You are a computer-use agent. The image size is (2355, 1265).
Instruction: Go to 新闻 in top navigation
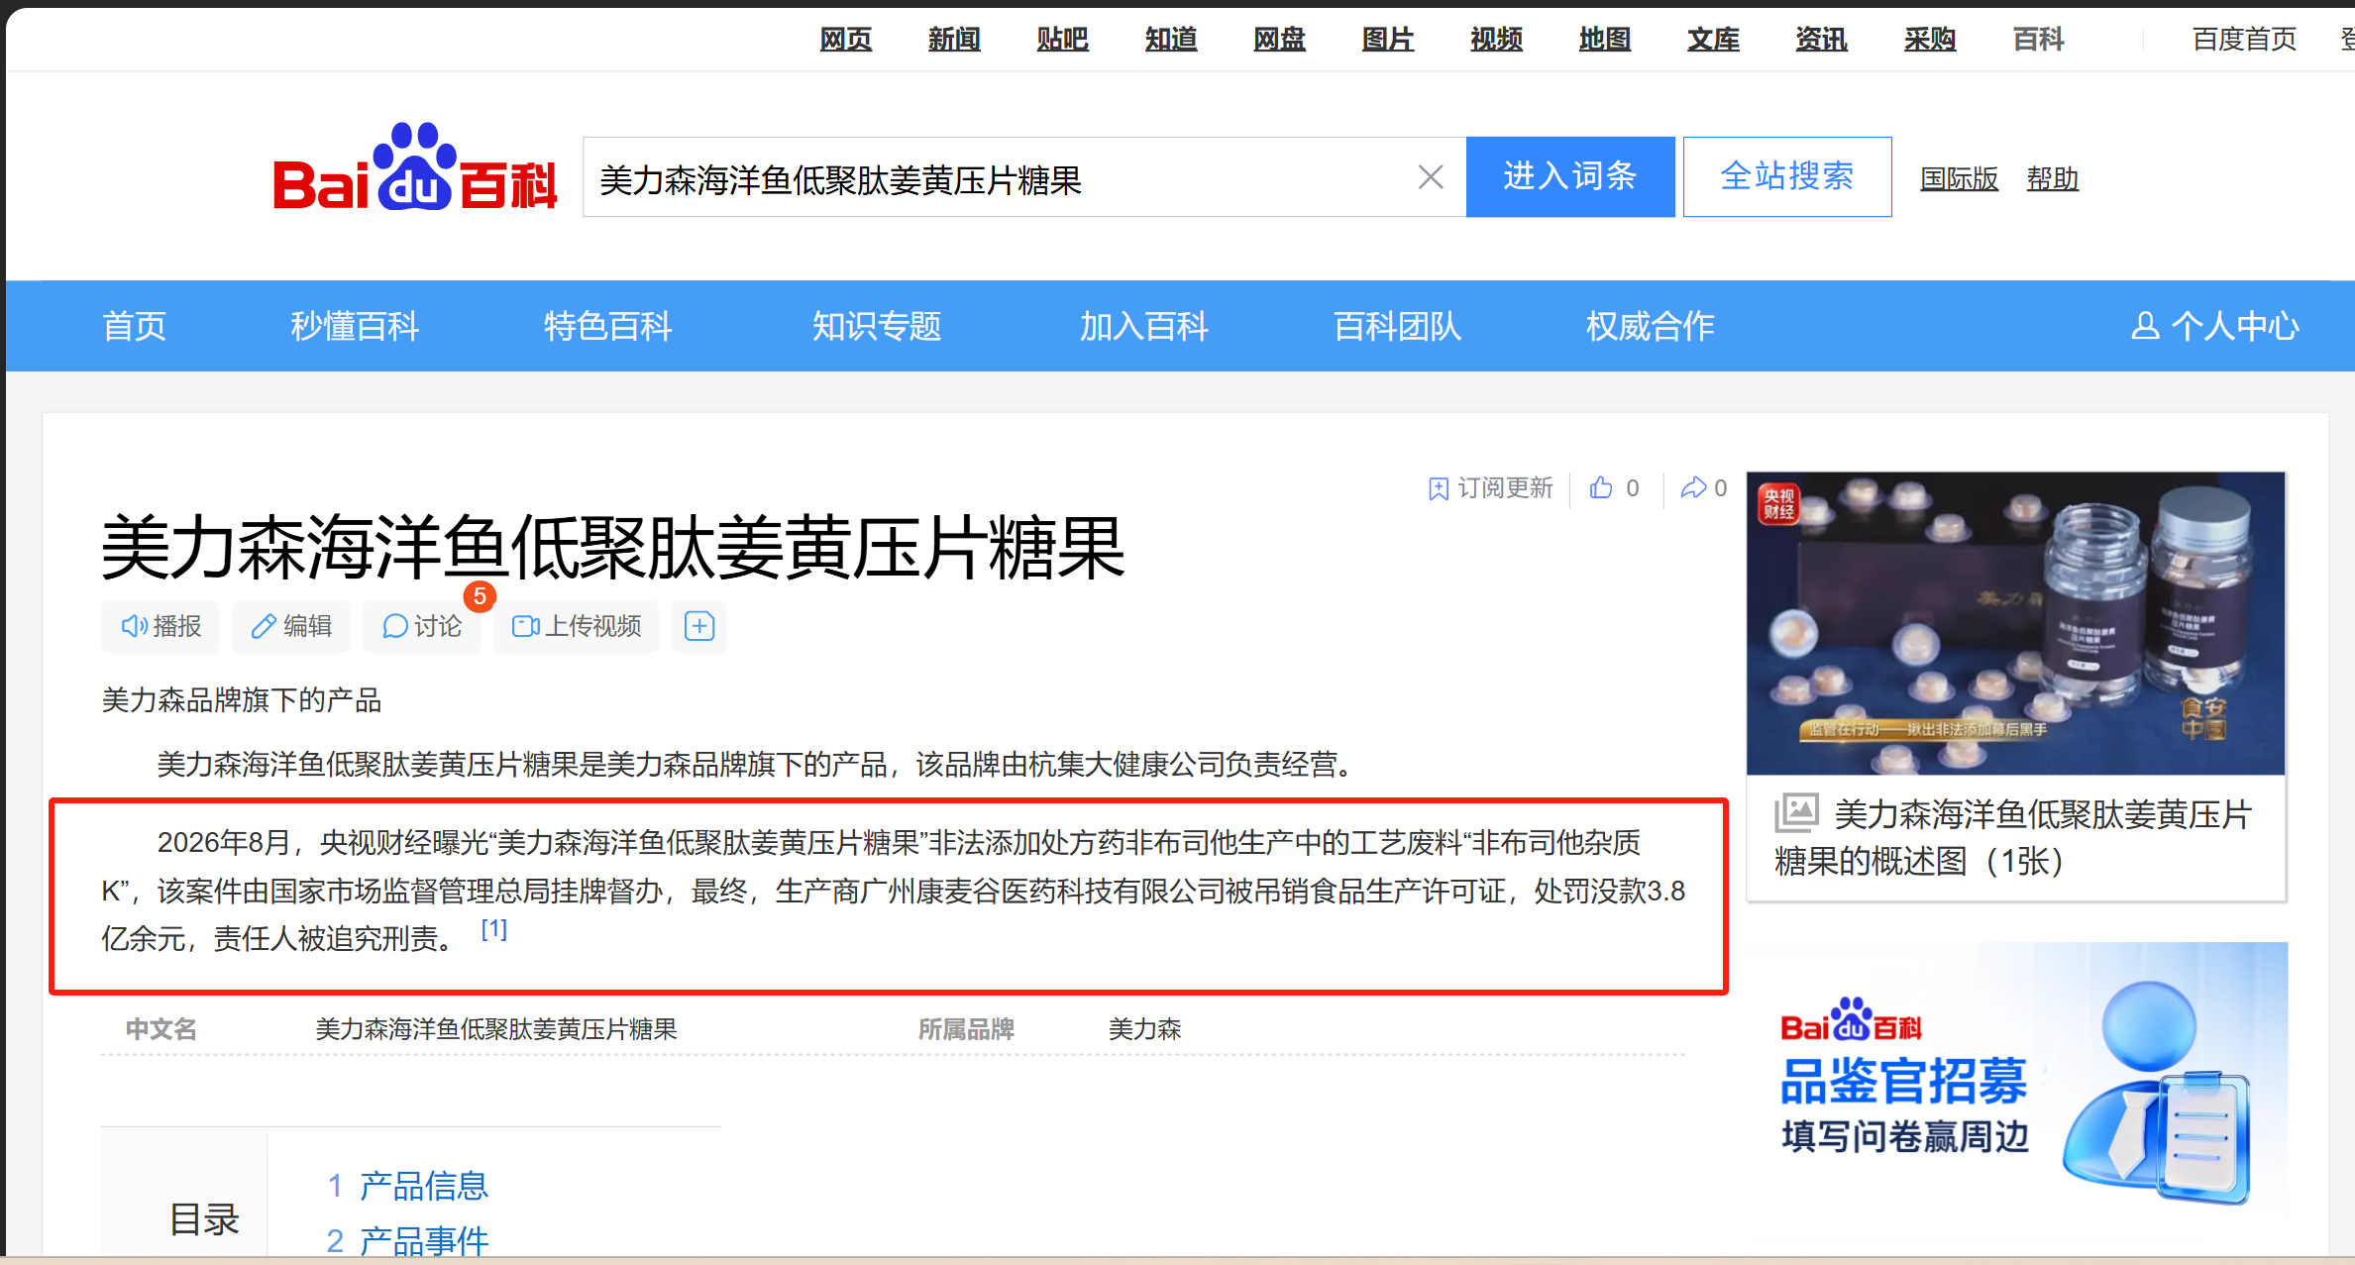[954, 40]
